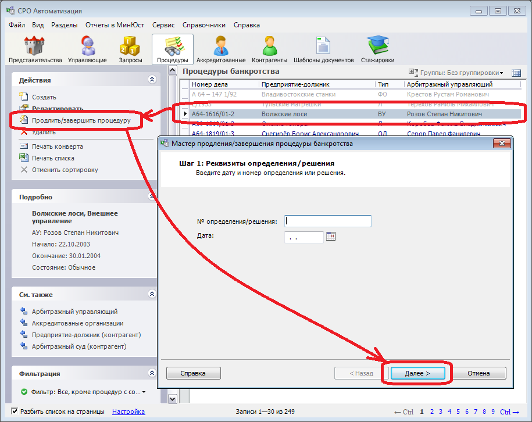Click the Настройка link
Screen dimensions: 532x422
pos(128,412)
